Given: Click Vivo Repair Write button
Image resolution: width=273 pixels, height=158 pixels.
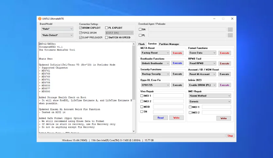Looking at the screenshot, I should click(x=176, y=118).
